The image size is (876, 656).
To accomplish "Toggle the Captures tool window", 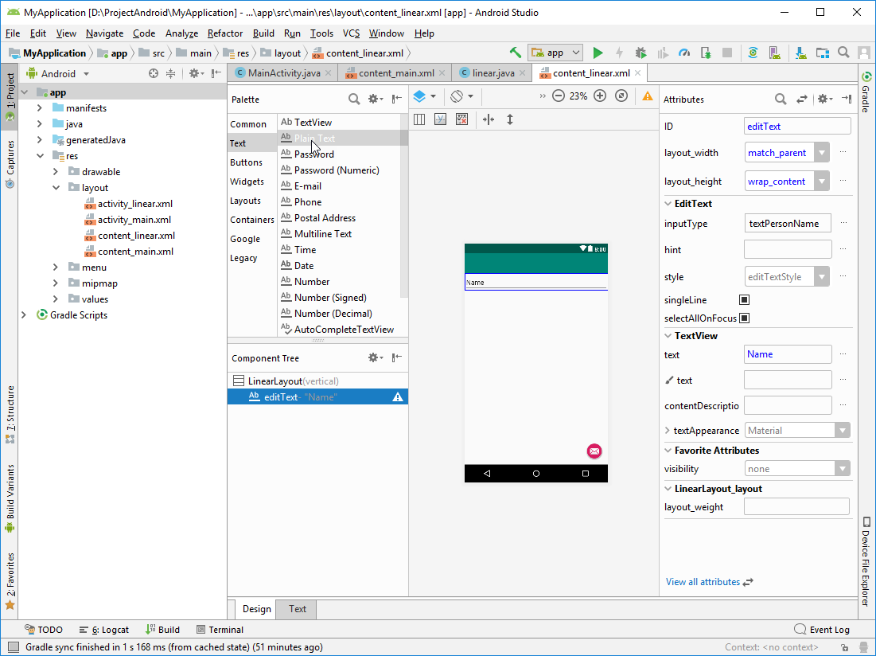I will (10, 164).
